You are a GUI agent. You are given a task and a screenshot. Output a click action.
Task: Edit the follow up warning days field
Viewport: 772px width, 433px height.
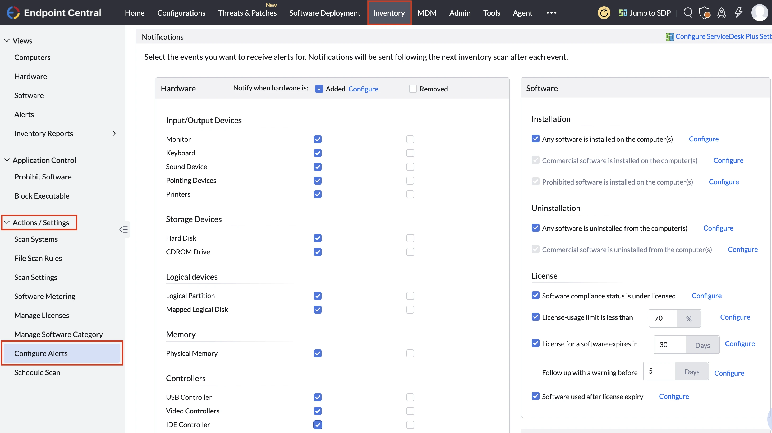point(659,371)
